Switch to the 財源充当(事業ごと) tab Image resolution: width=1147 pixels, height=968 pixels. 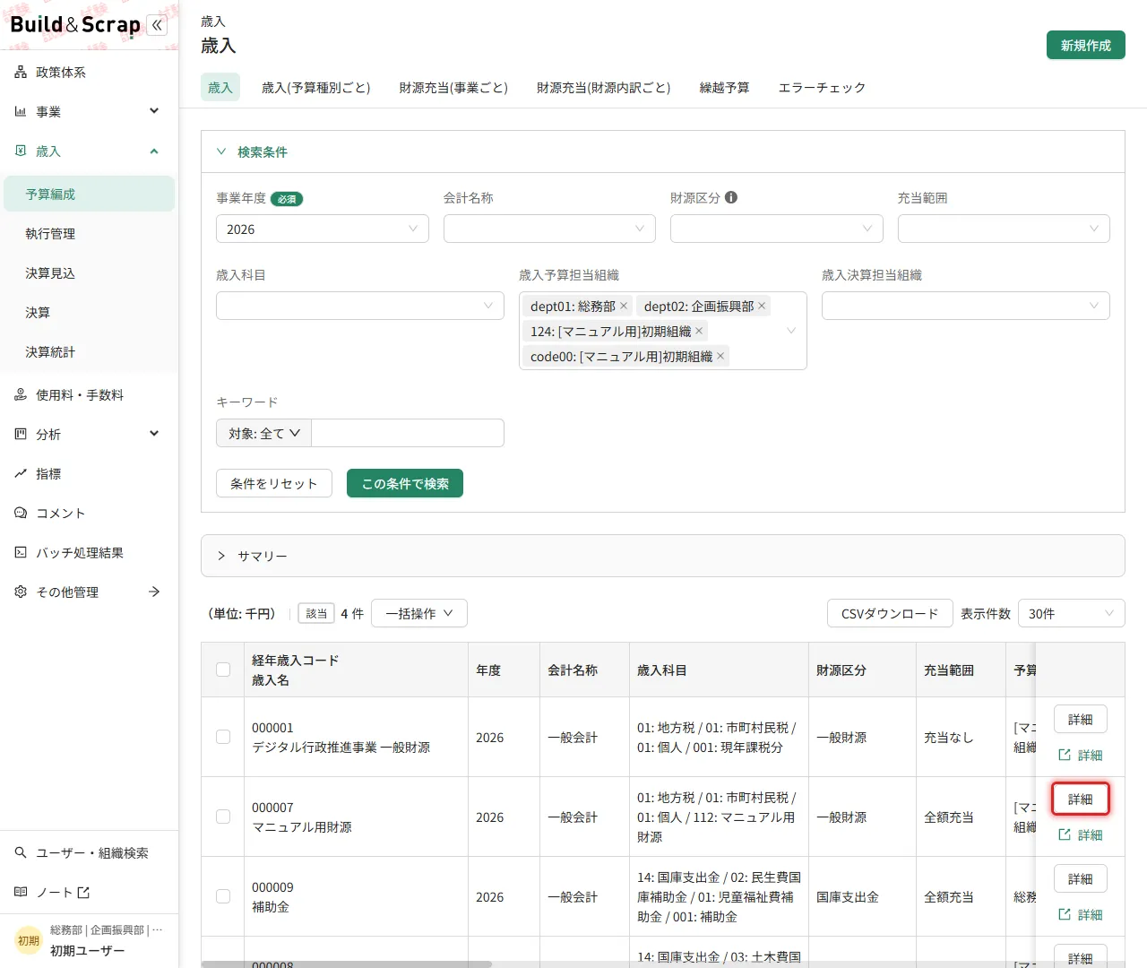[x=453, y=88]
